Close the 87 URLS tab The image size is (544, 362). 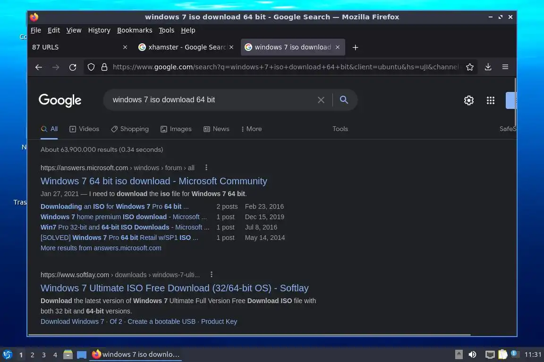pyautogui.click(x=125, y=47)
